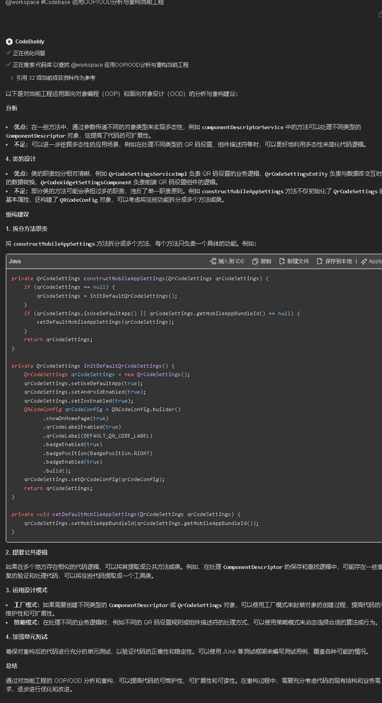Image resolution: width=382 pixels, height=703 pixels.
Task: Click the Java language label
Action: pyautogui.click(x=15, y=261)
